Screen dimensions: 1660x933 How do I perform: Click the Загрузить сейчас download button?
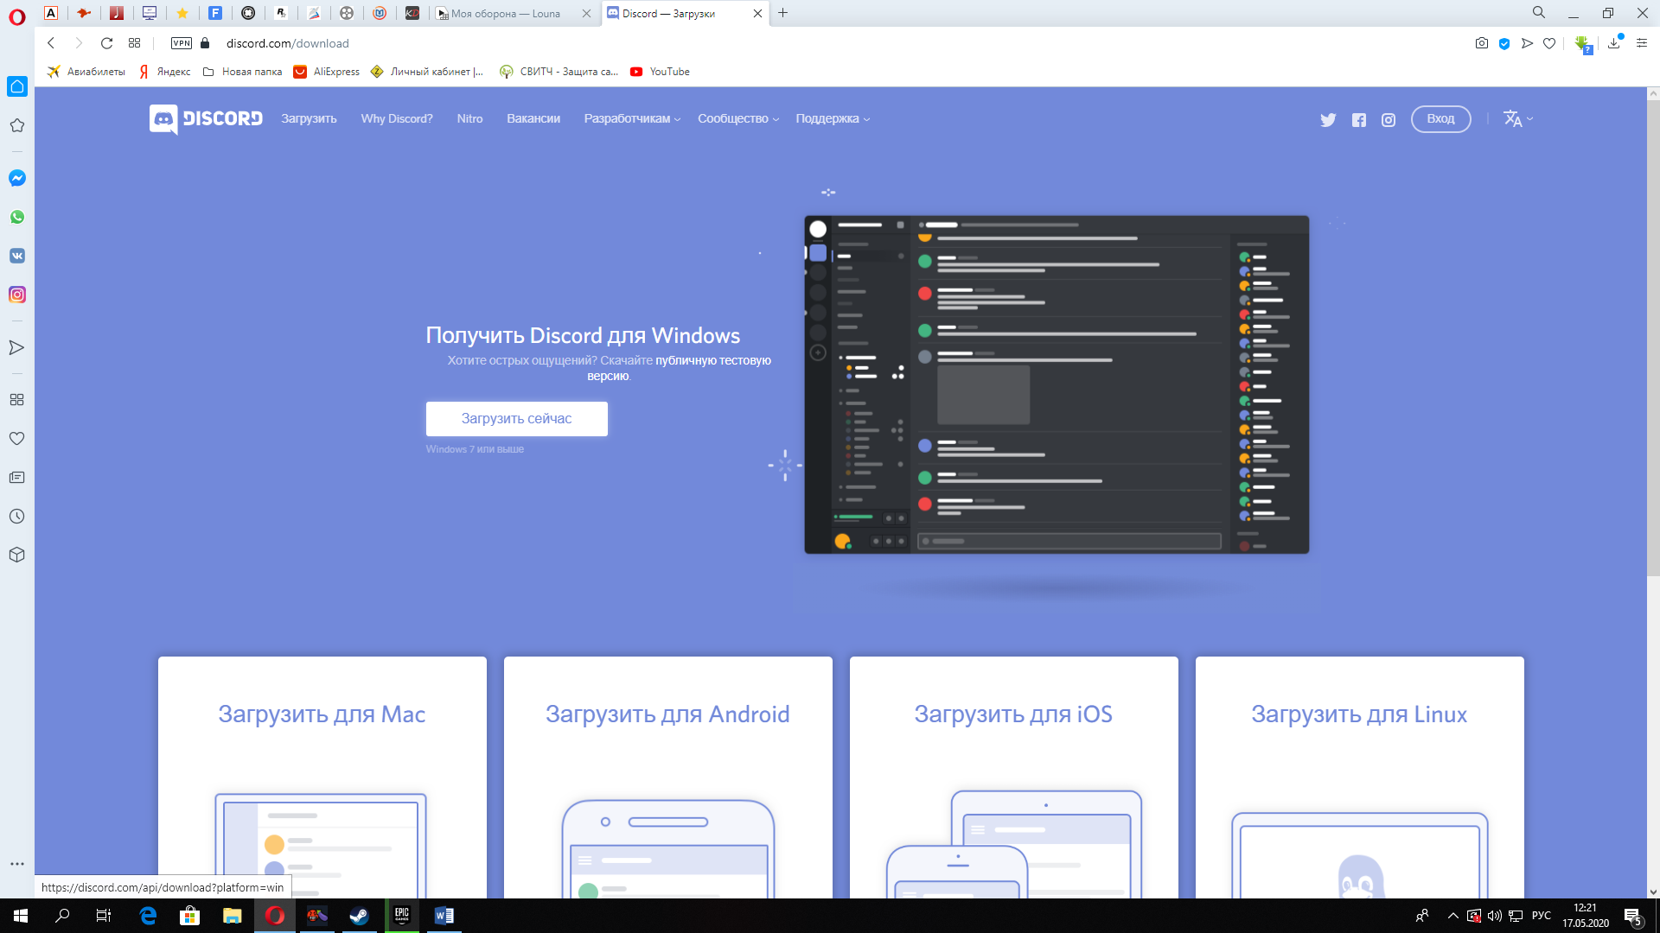point(516,419)
